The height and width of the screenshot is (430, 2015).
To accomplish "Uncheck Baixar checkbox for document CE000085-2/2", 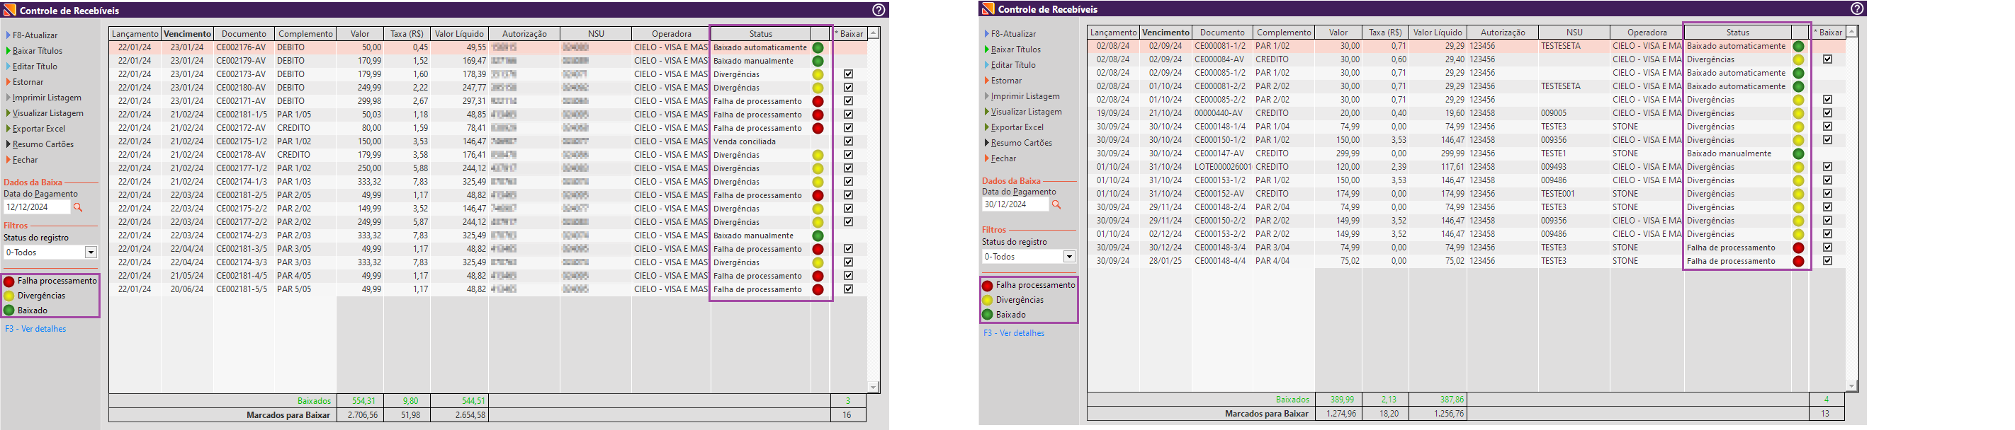I will 1827,100.
